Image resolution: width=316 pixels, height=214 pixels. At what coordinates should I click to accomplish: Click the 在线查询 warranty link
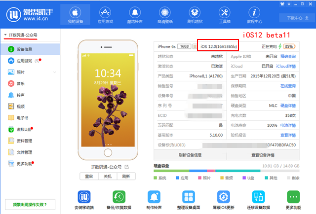click(288, 86)
